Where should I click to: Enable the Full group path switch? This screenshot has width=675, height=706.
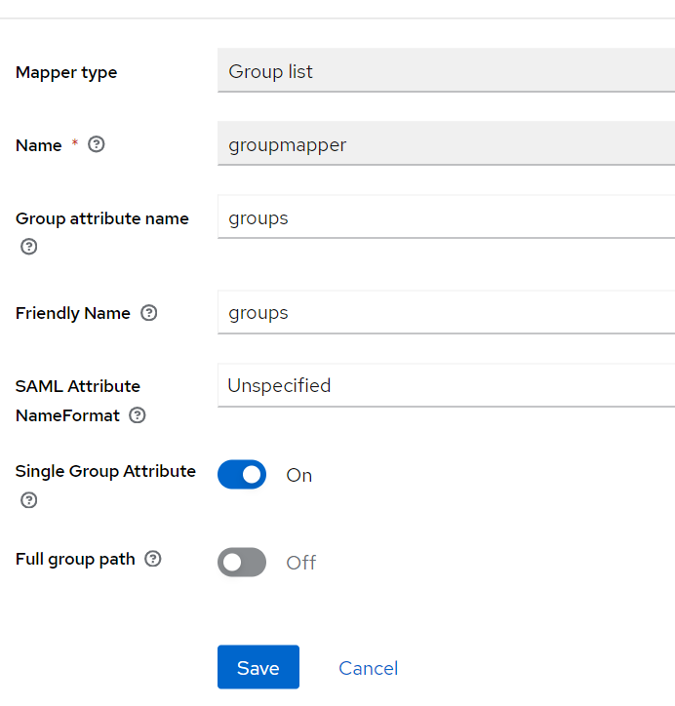[x=242, y=562]
